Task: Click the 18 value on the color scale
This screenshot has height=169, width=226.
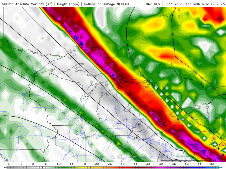Action: click(x=84, y=164)
